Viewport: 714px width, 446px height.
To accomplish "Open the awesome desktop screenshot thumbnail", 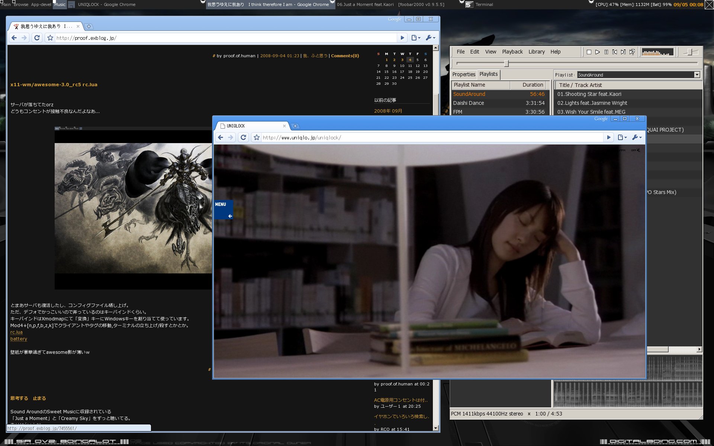I will [133, 208].
